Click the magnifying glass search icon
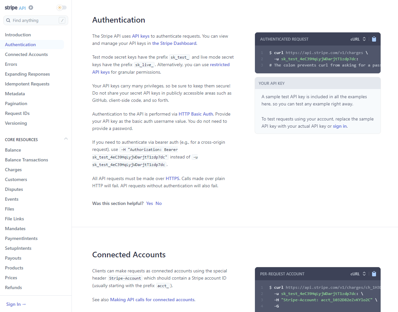This screenshot has width=398, height=312. point(8,20)
